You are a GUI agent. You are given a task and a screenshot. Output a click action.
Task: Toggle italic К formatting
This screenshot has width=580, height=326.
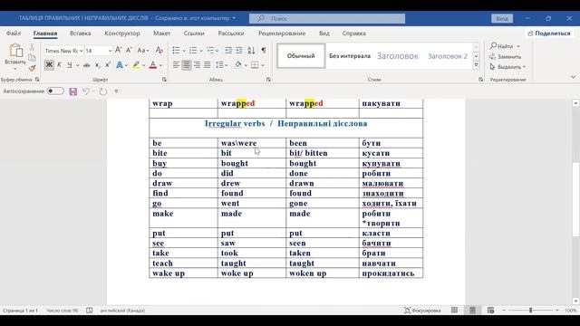point(59,65)
